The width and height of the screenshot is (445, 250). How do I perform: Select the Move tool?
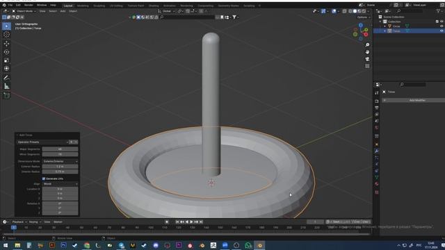tap(6, 44)
